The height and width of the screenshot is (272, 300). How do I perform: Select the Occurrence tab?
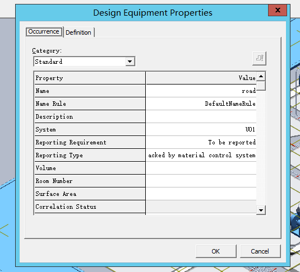point(44,31)
